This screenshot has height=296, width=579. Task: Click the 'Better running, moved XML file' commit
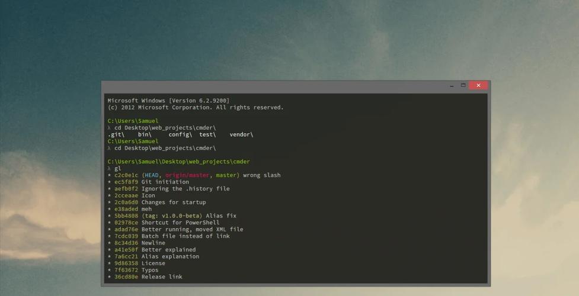[193, 230]
